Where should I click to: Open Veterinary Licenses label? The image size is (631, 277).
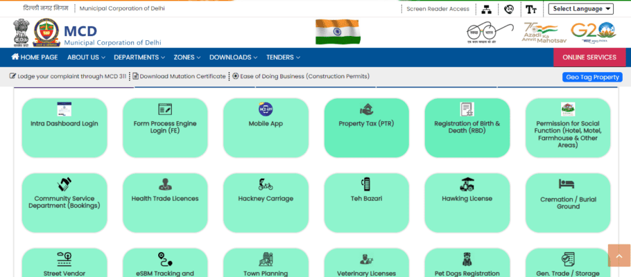[366, 274]
